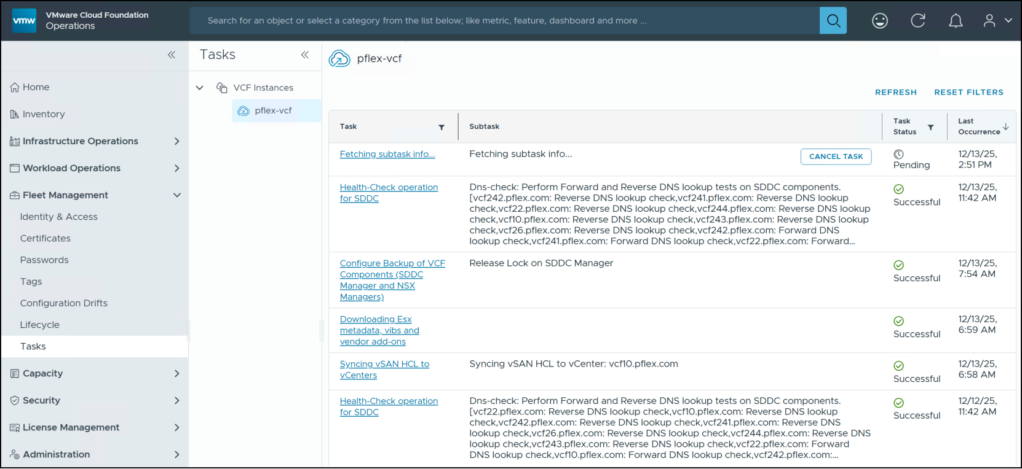Click the Last Occurrence column header text
The height and width of the screenshot is (469, 1022).
tap(979, 126)
